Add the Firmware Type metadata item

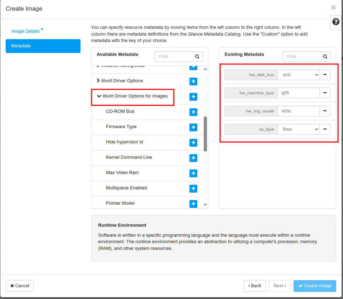[x=193, y=127]
